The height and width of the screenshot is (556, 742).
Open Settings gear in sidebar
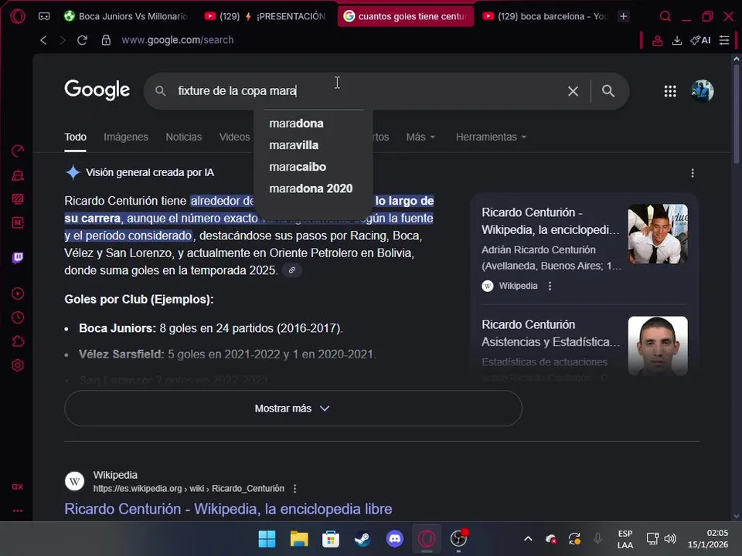point(18,365)
